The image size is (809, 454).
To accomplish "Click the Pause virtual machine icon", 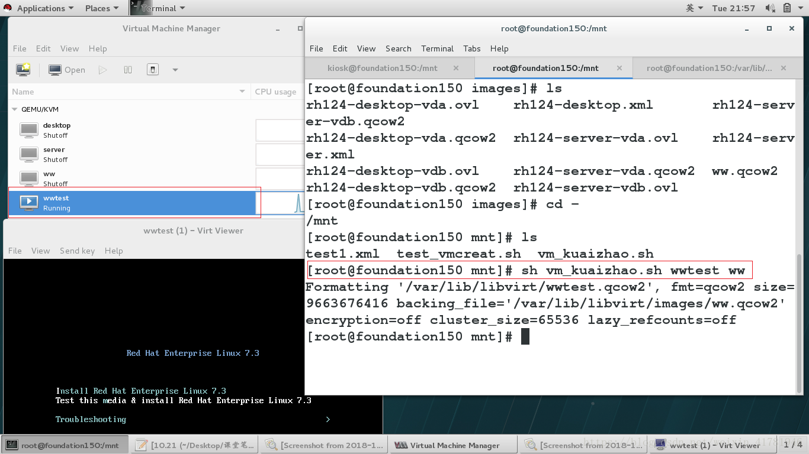I will pyautogui.click(x=128, y=70).
